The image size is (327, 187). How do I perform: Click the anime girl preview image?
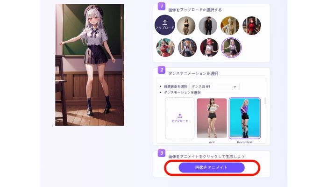[x=90, y=65]
